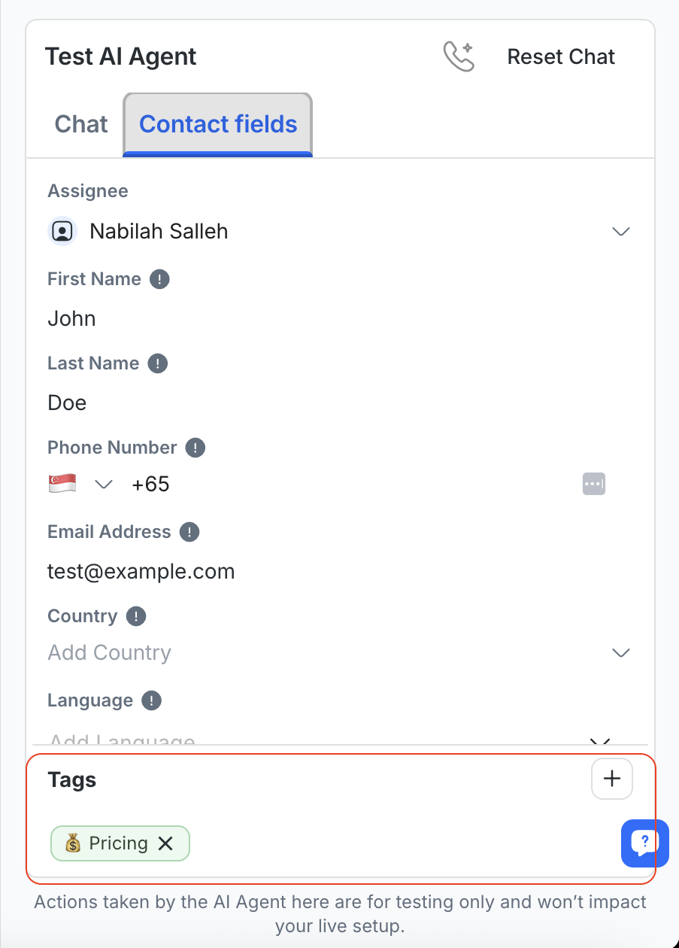Viewport: 679px width, 948px height.
Task: Click the Last Name field with Doe
Action: 301,403
